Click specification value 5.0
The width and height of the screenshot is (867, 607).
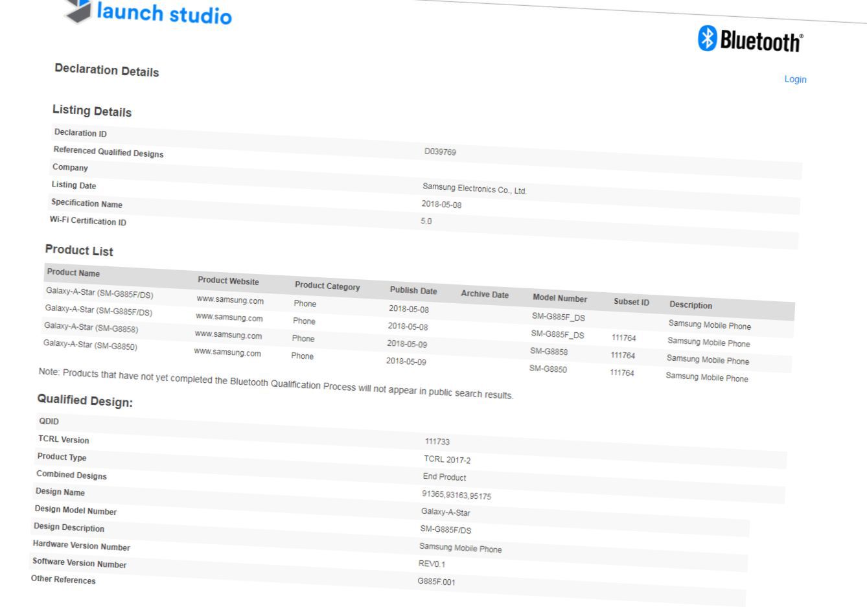[x=426, y=221]
